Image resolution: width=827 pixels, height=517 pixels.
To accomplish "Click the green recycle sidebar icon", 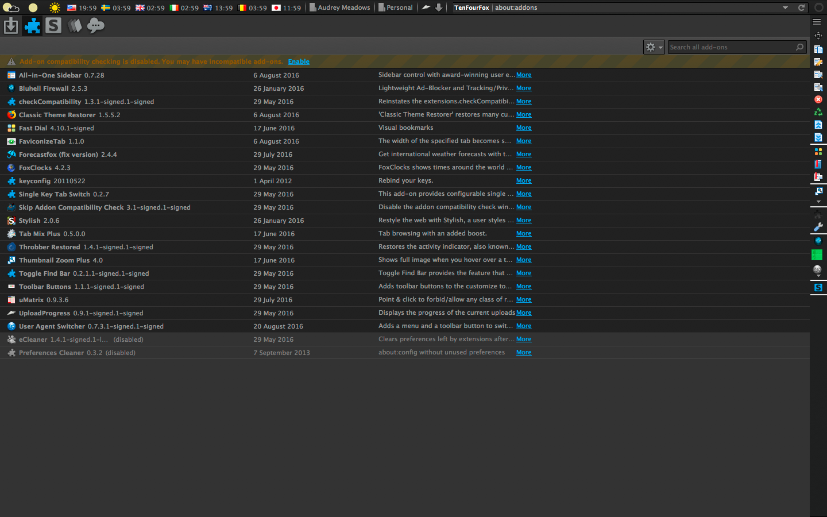I will (818, 112).
